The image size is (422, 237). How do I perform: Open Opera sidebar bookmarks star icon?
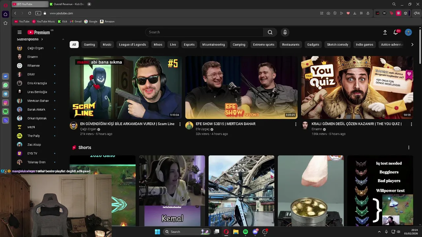(x=5, y=23)
